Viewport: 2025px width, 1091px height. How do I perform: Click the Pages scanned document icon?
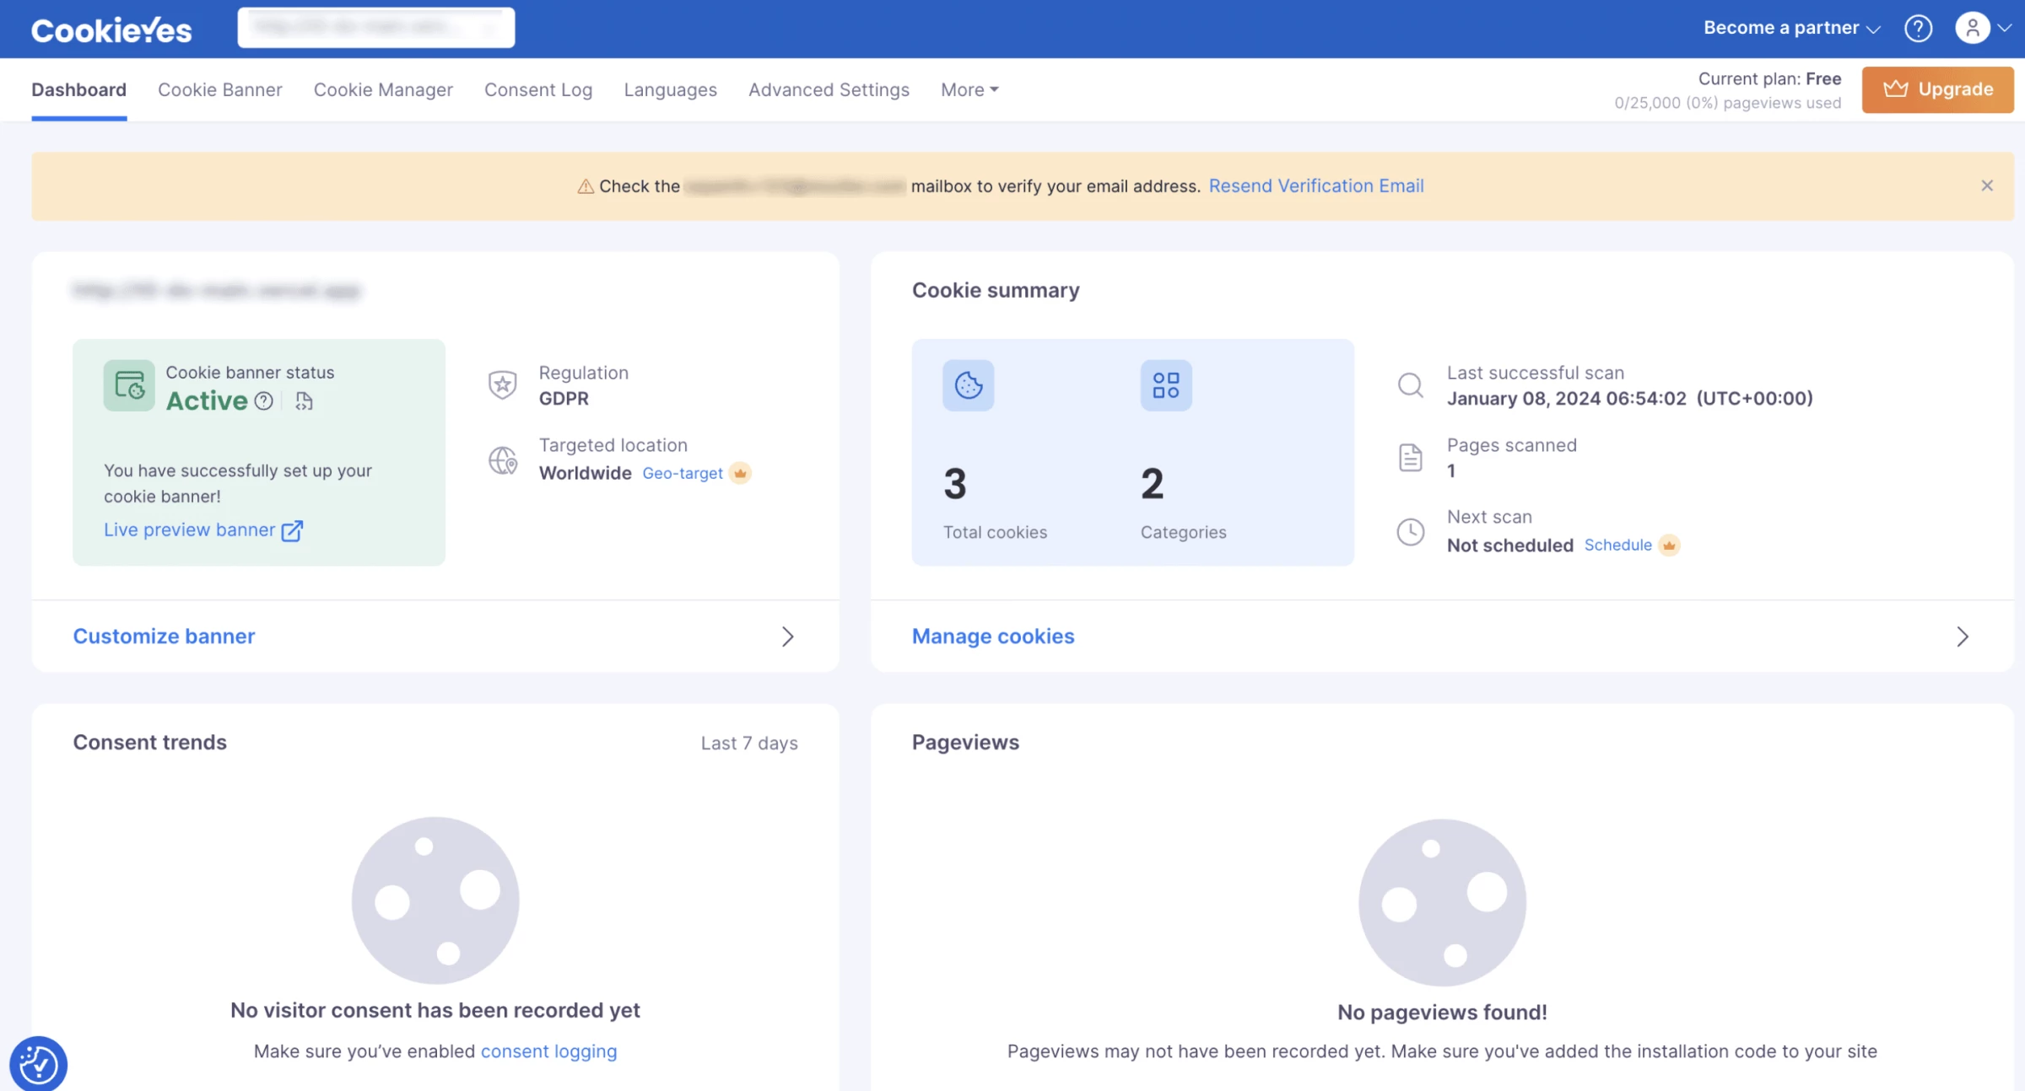point(1411,458)
